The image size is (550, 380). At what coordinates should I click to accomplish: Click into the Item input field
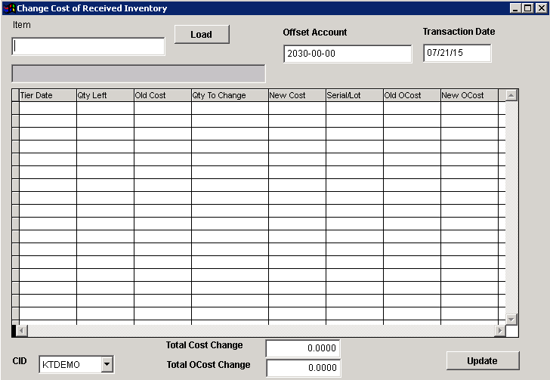coord(88,47)
